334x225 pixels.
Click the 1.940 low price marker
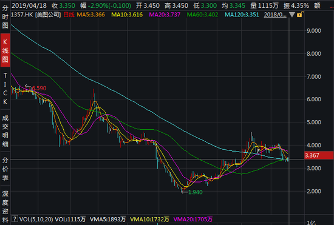click(196, 192)
